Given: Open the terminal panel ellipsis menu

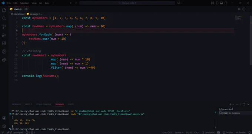Looking at the screenshot, I should (x=237, y=104).
